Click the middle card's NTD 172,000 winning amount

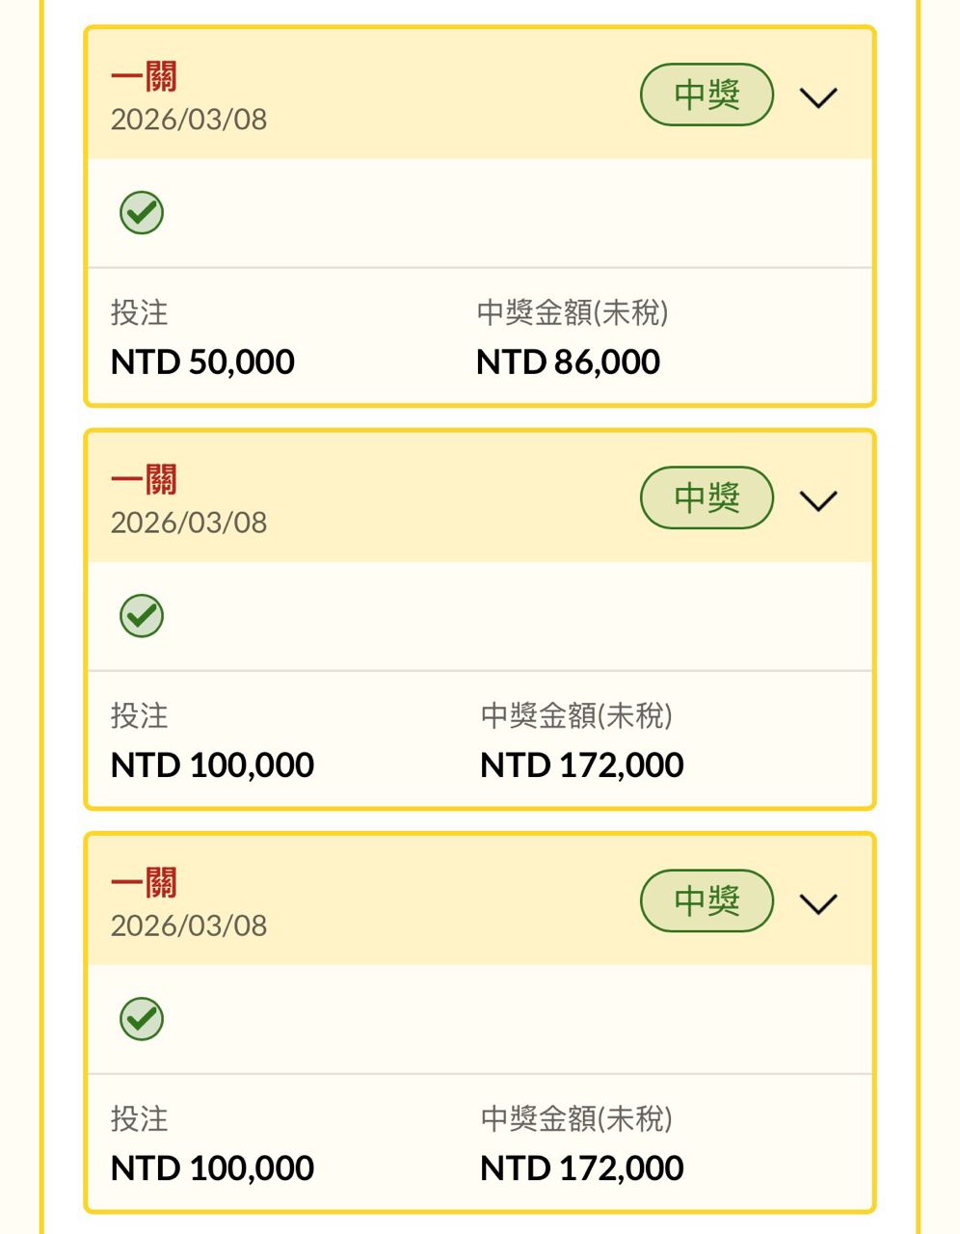point(581,765)
